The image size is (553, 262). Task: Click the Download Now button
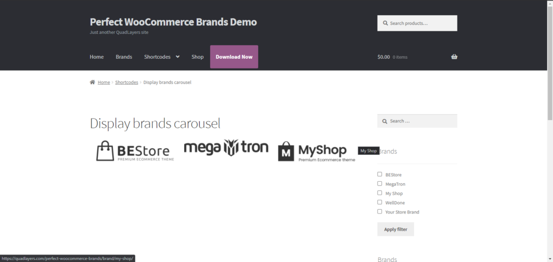point(234,57)
